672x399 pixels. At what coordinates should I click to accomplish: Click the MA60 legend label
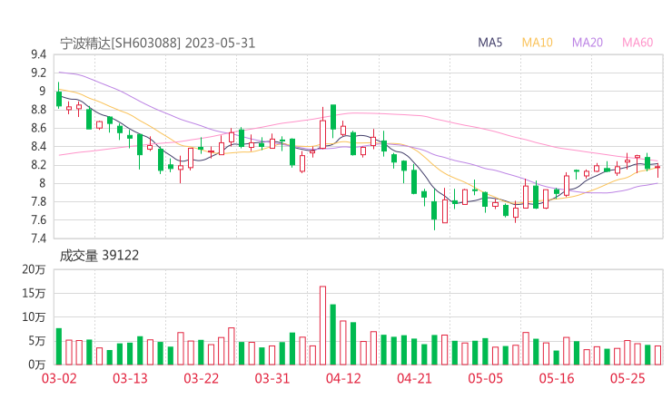point(637,43)
